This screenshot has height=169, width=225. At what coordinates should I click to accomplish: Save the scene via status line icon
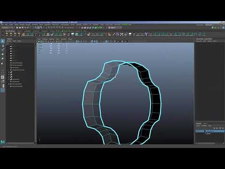click(22, 28)
